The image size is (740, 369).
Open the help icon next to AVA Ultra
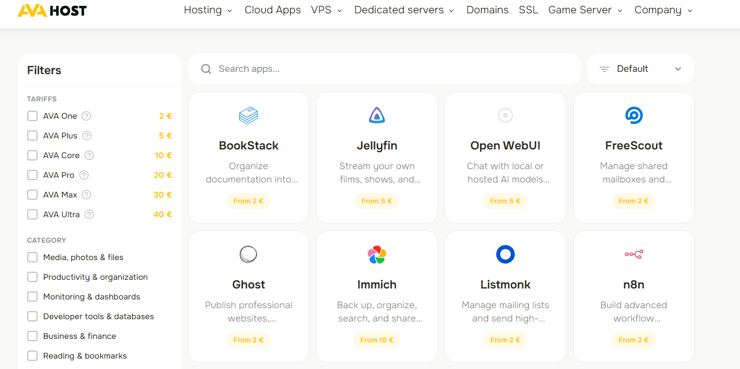pos(89,214)
